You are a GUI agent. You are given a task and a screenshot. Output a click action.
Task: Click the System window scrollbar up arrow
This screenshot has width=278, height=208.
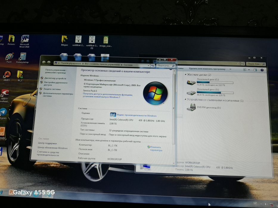[x=174, y=71]
